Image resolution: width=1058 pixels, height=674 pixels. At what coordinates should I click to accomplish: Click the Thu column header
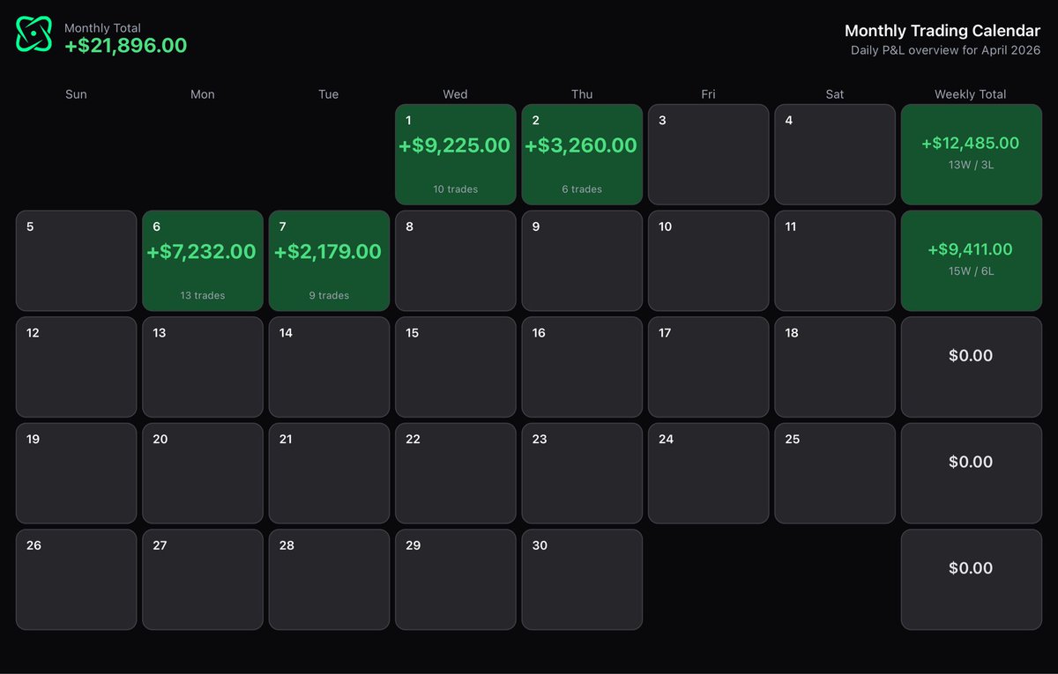pyautogui.click(x=582, y=94)
